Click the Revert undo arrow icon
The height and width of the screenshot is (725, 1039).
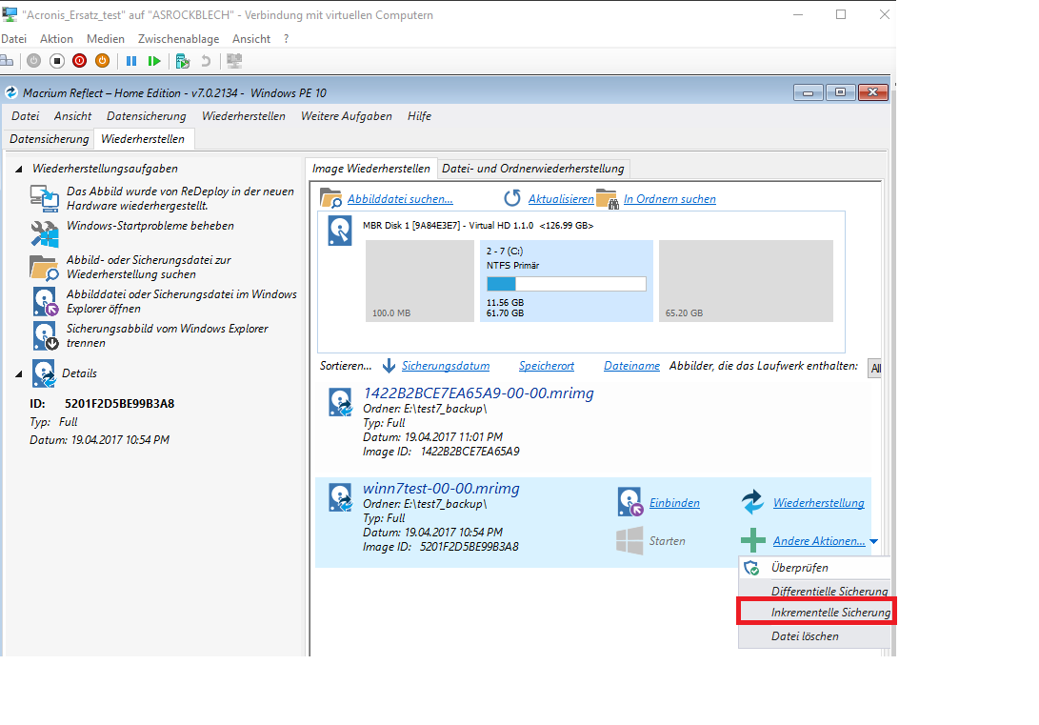[x=206, y=61]
